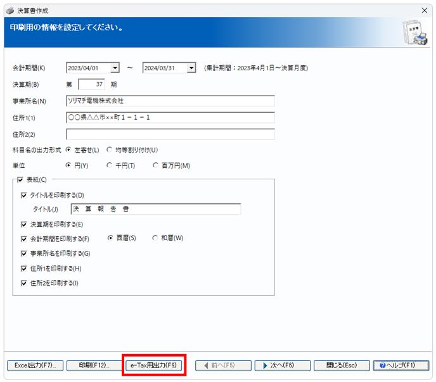Screen dimensions: 436x382
Task: Open the accounting period end date dropdown
Action: point(191,68)
